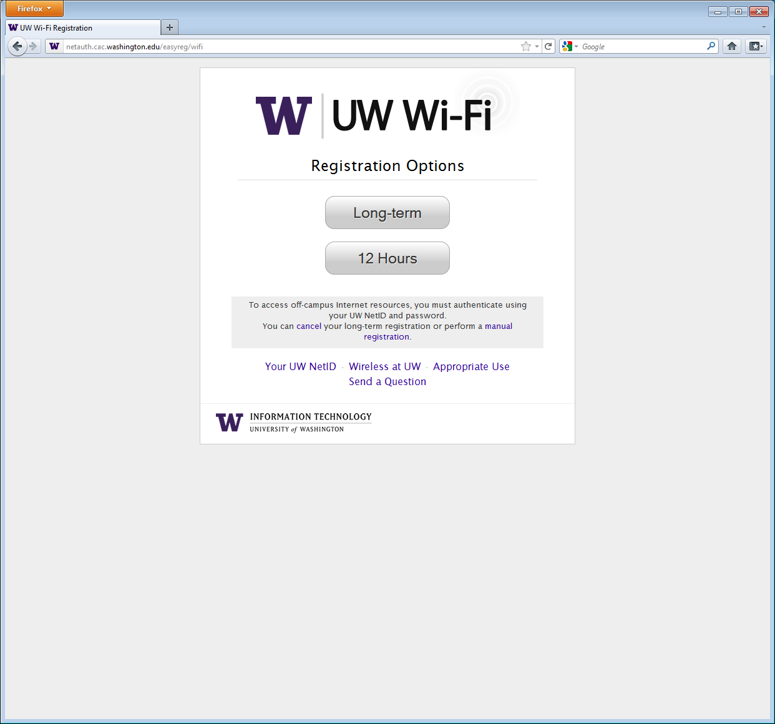775x724 pixels.
Task: Go to the Firefox home page icon
Action: click(x=732, y=46)
